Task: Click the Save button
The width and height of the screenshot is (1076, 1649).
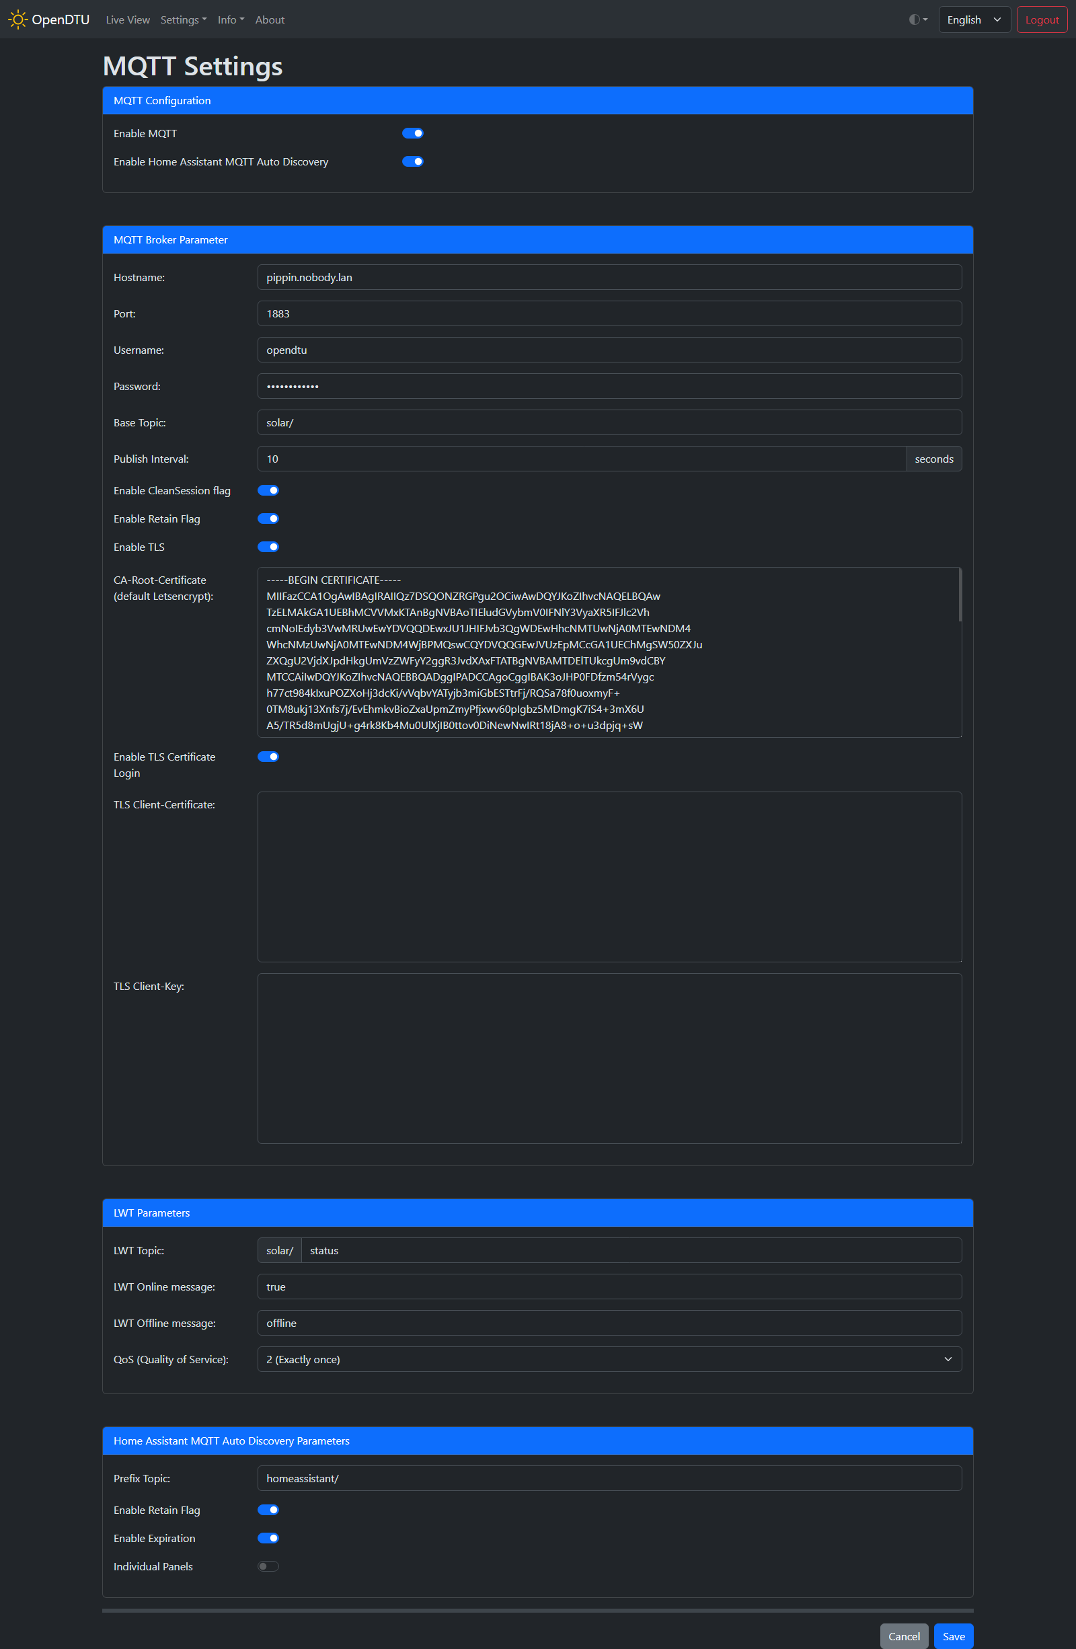Action: 954,1636
